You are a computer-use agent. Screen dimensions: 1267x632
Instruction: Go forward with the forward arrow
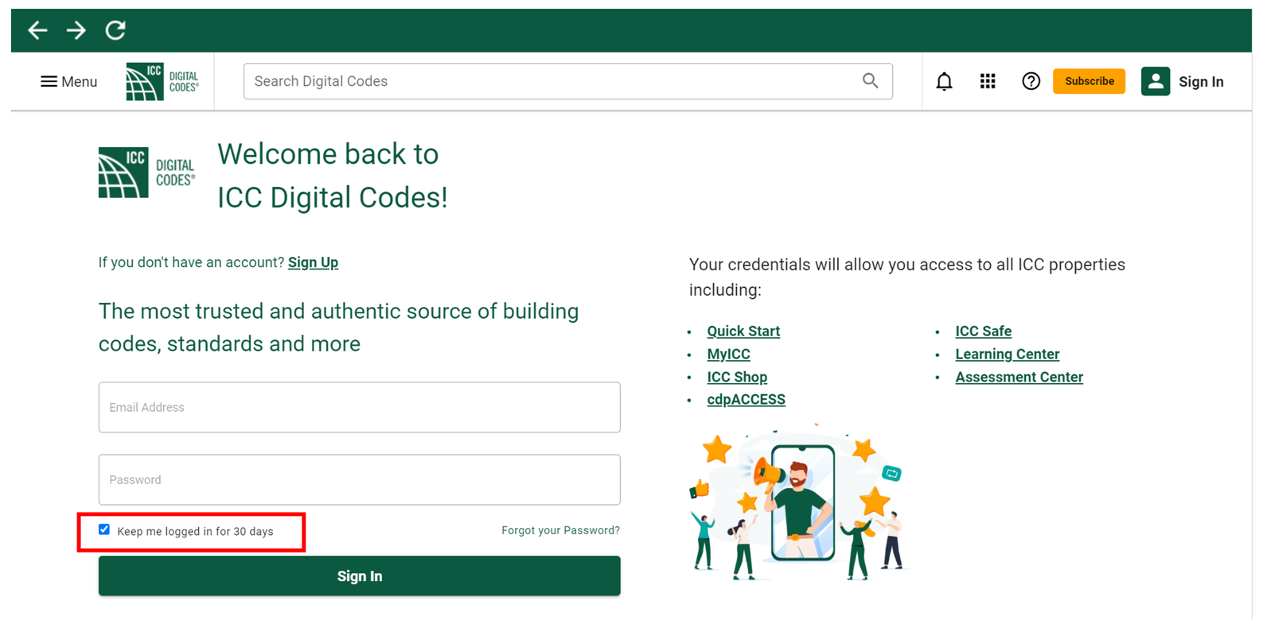pos(76,30)
